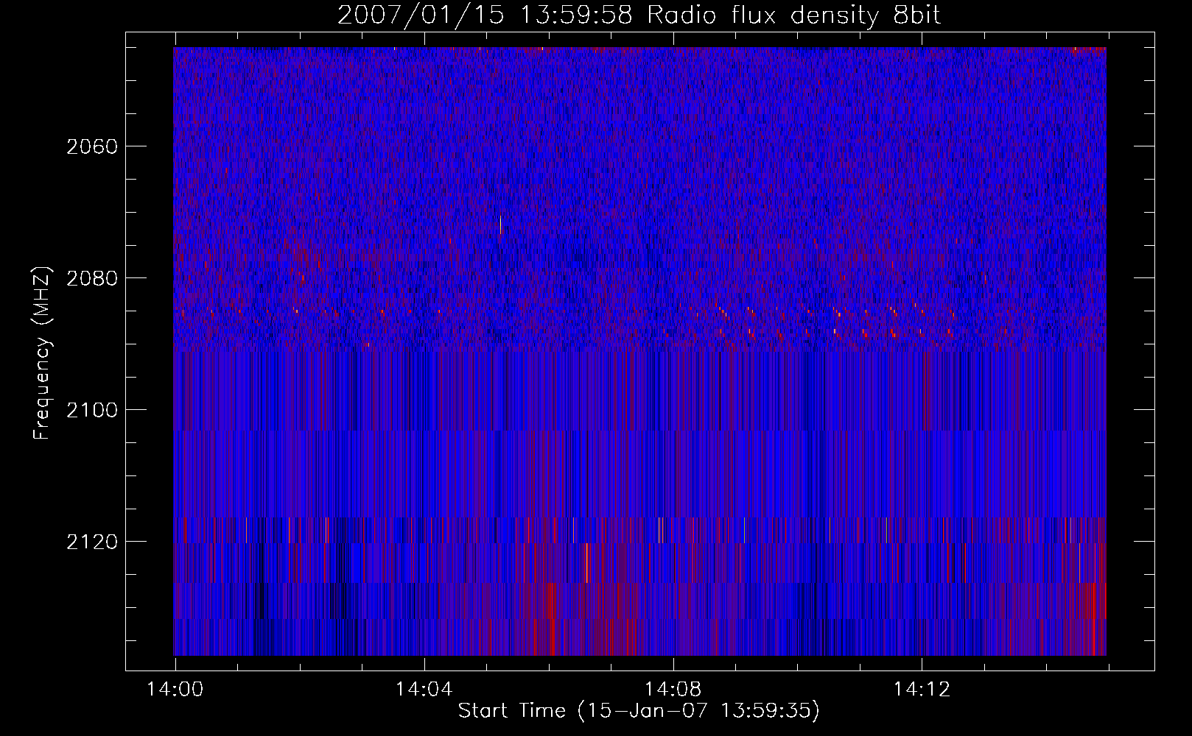Click the 2080 frequency tick label
This screenshot has height=736, width=1192.
pyautogui.click(x=92, y=278)
